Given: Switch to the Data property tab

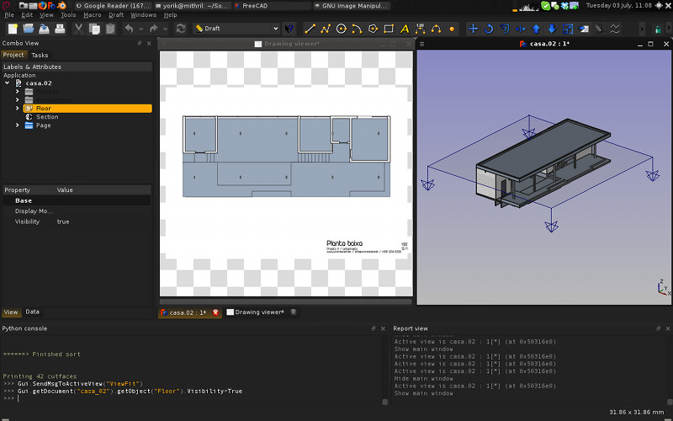Looking at the screenshot, I should click(x=32, y=312).
